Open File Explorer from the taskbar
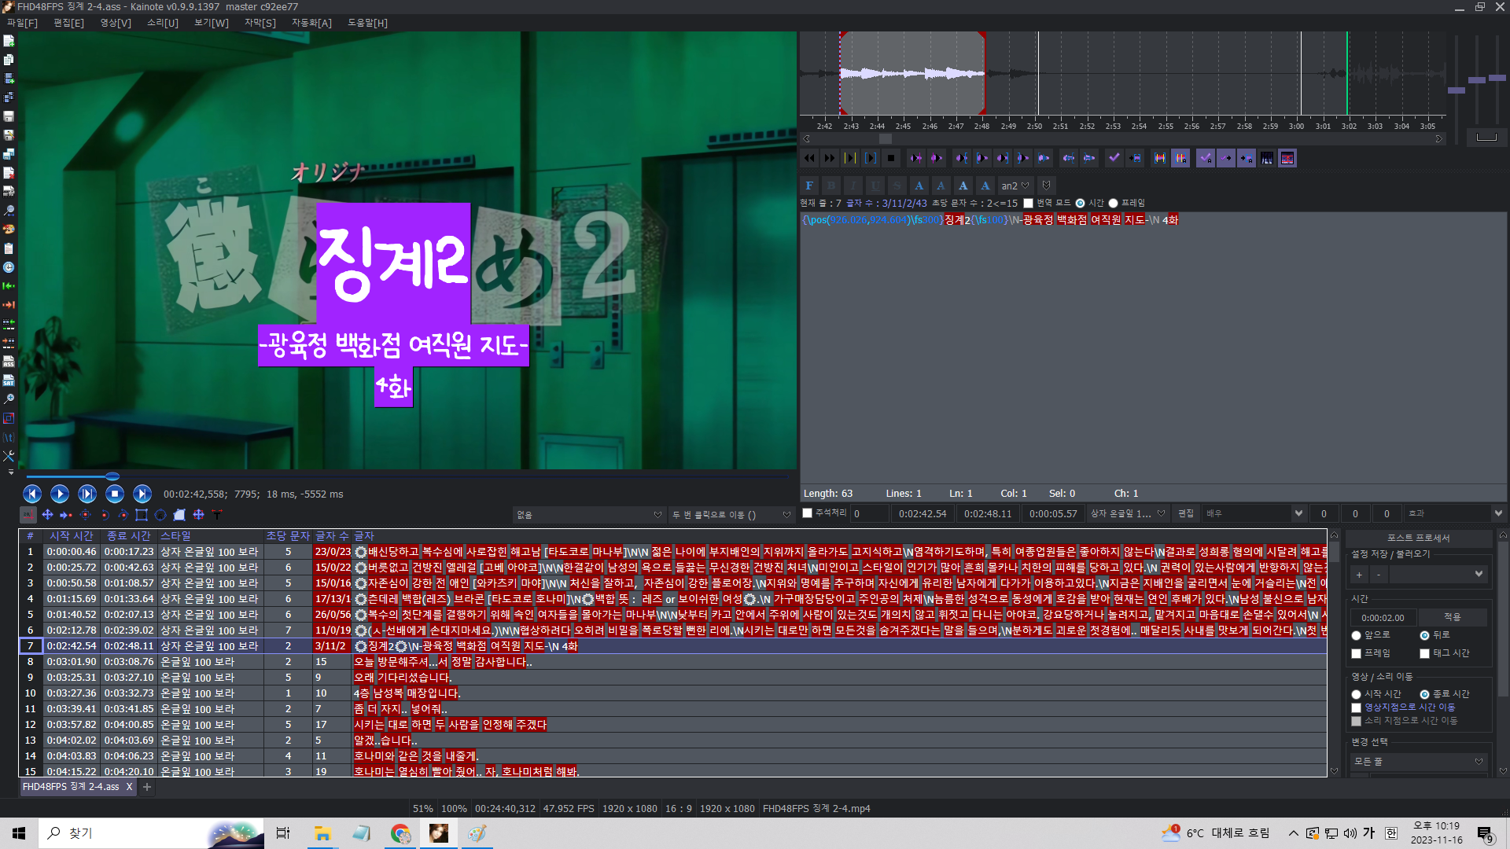This screenshot has height=849, width=1510. pyautogui.click(x=322, y=833)
